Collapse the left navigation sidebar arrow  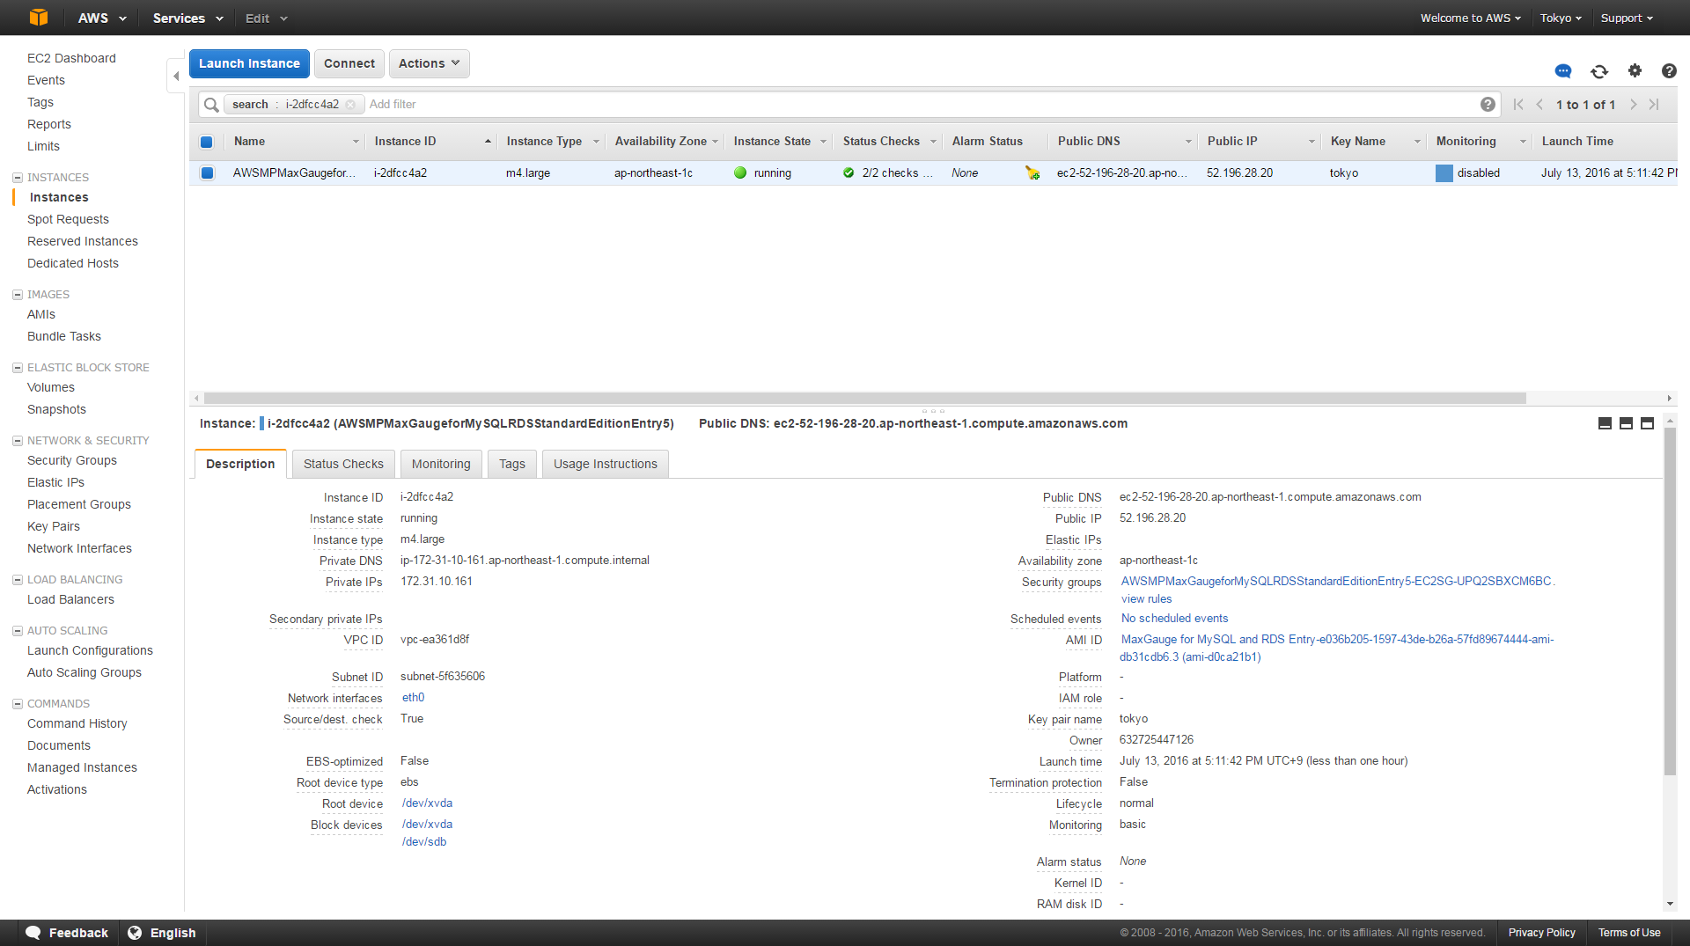click(176, 77)
